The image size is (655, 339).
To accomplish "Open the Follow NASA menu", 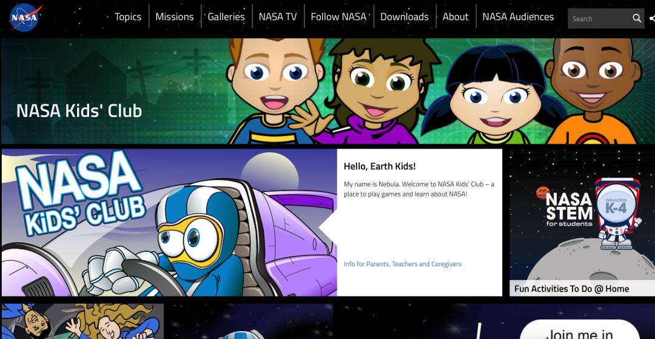I will click(x=338, y=17).
